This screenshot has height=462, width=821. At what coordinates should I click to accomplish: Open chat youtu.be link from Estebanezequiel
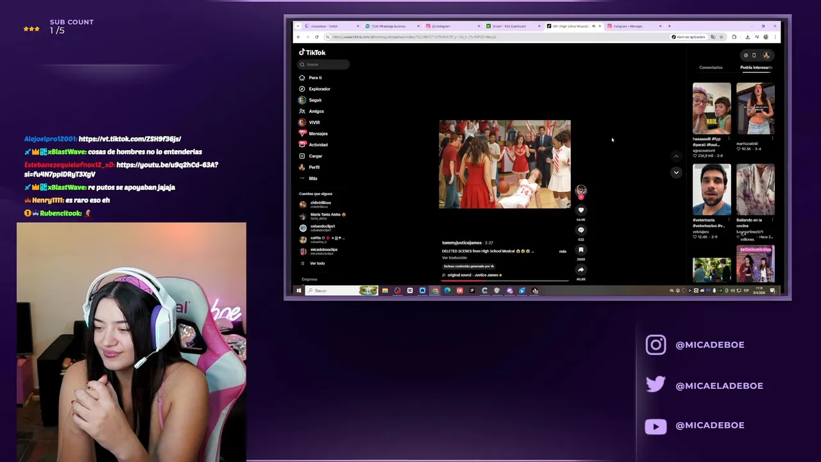pos(121,169)
